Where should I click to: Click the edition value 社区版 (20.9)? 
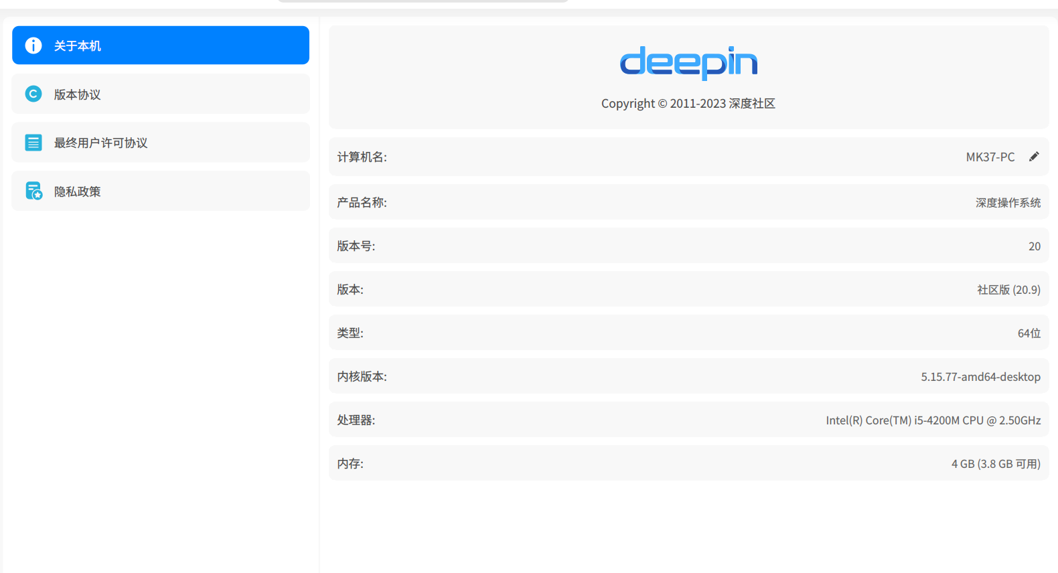click(1008, 290)
